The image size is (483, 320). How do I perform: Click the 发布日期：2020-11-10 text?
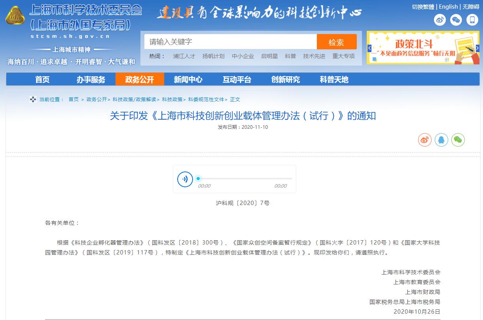[x=243, y=127]
